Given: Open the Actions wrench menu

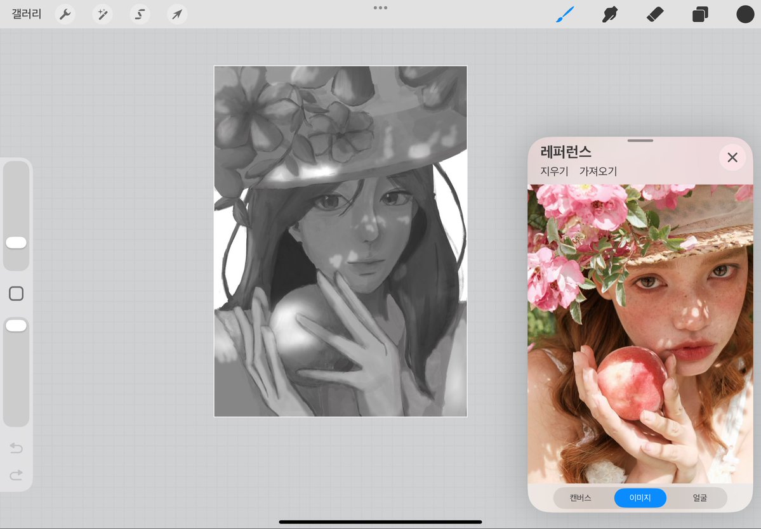Looking at the screenshot, I should coord(65,14).
